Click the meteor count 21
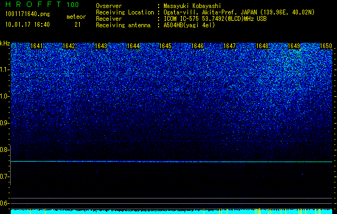Screen dimensions: 337x214 tap(77, 25)
